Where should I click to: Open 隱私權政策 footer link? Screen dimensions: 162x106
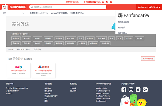[x=48, y=91]
